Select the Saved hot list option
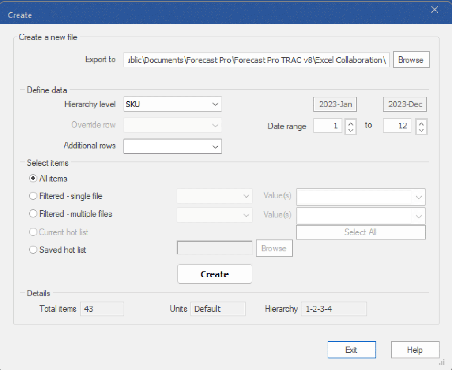The width and height of the screenshot is (452, 370). coord(33,250)
